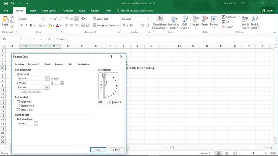Viewport: 278px width, 156px height.
Task: Toggle Italic formatting
Action: (26, 26)
